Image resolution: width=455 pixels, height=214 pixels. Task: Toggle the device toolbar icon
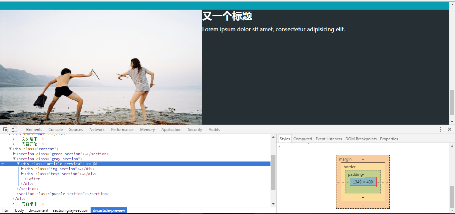(14, 130)
